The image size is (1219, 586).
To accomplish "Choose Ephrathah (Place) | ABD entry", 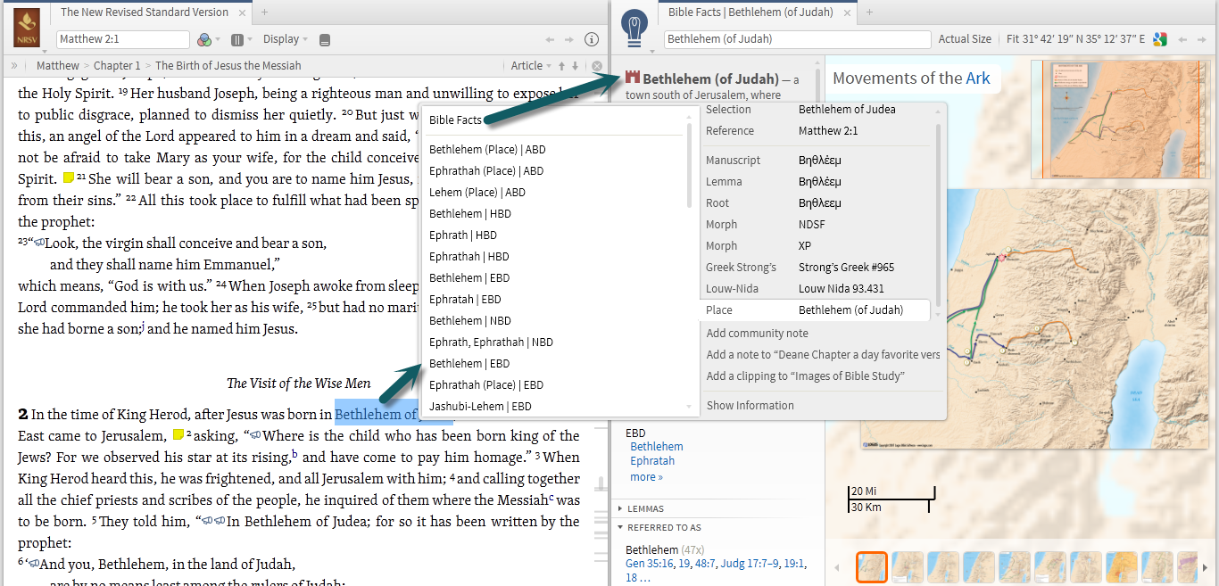I will 486,171.
